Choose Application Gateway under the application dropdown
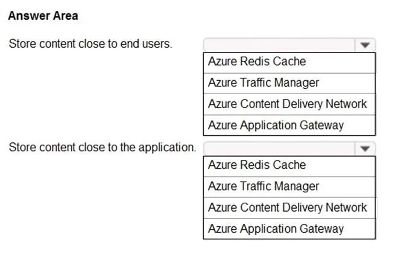 pyautogui.click(x=289, y=229)
